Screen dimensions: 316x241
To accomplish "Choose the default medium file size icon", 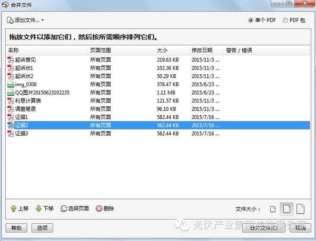I will click(x=287, y=209).
